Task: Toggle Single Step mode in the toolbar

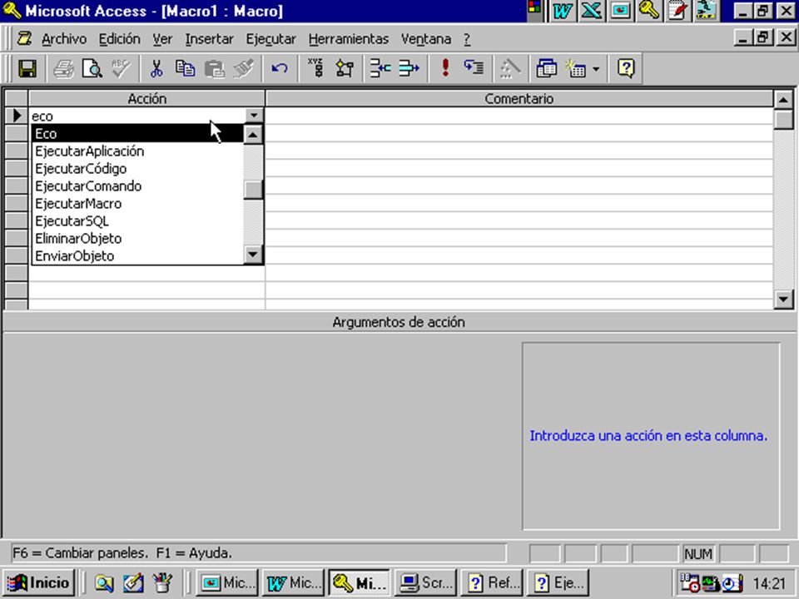Action: (474, 68)
